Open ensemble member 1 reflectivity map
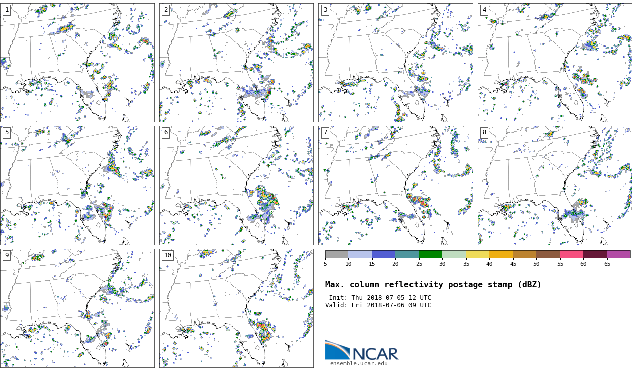This screenshot has width=637, height=368. pyautogui.click(x=77, y=63)
